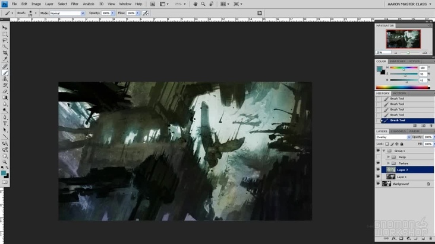Select the Blur tool

coord(5,104)
